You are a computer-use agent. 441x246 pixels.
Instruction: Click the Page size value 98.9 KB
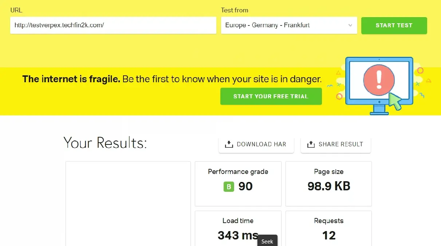click(329, 186)
